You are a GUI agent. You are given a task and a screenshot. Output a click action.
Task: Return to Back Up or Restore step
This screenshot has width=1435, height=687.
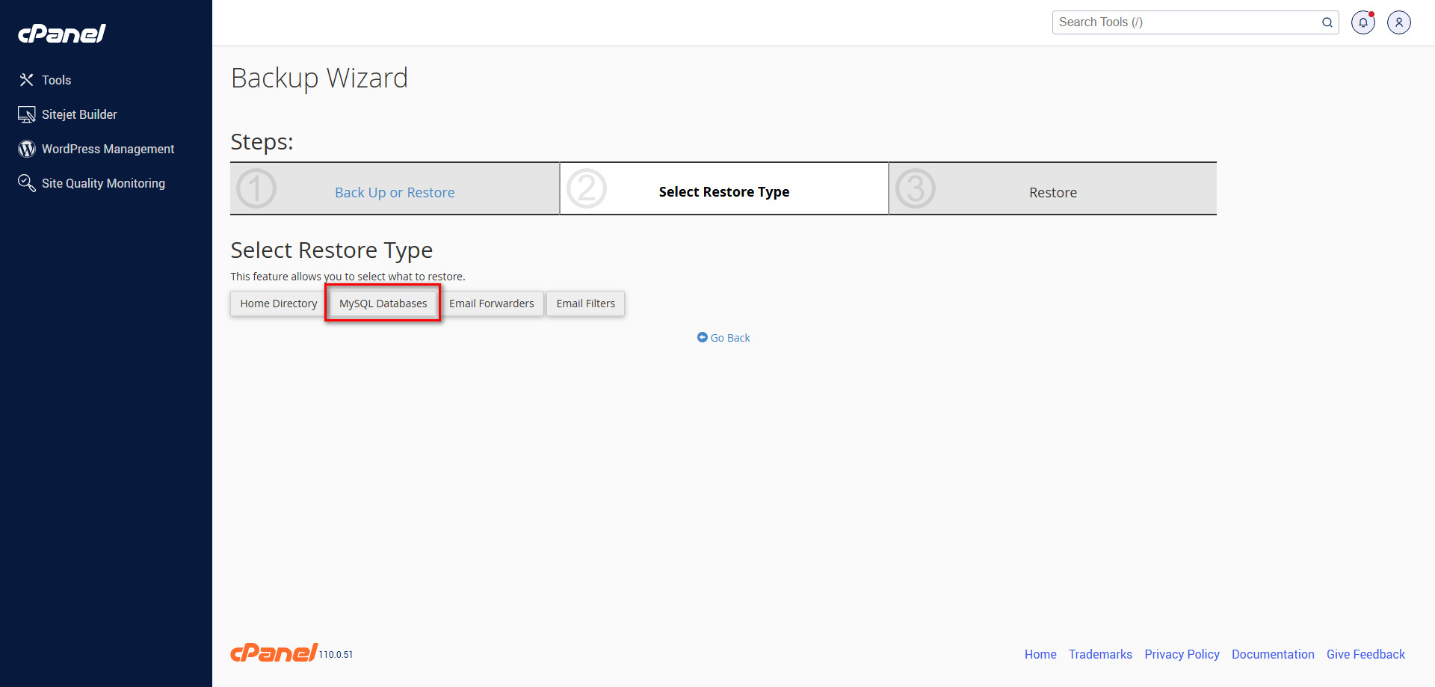(x=394, y=192)
